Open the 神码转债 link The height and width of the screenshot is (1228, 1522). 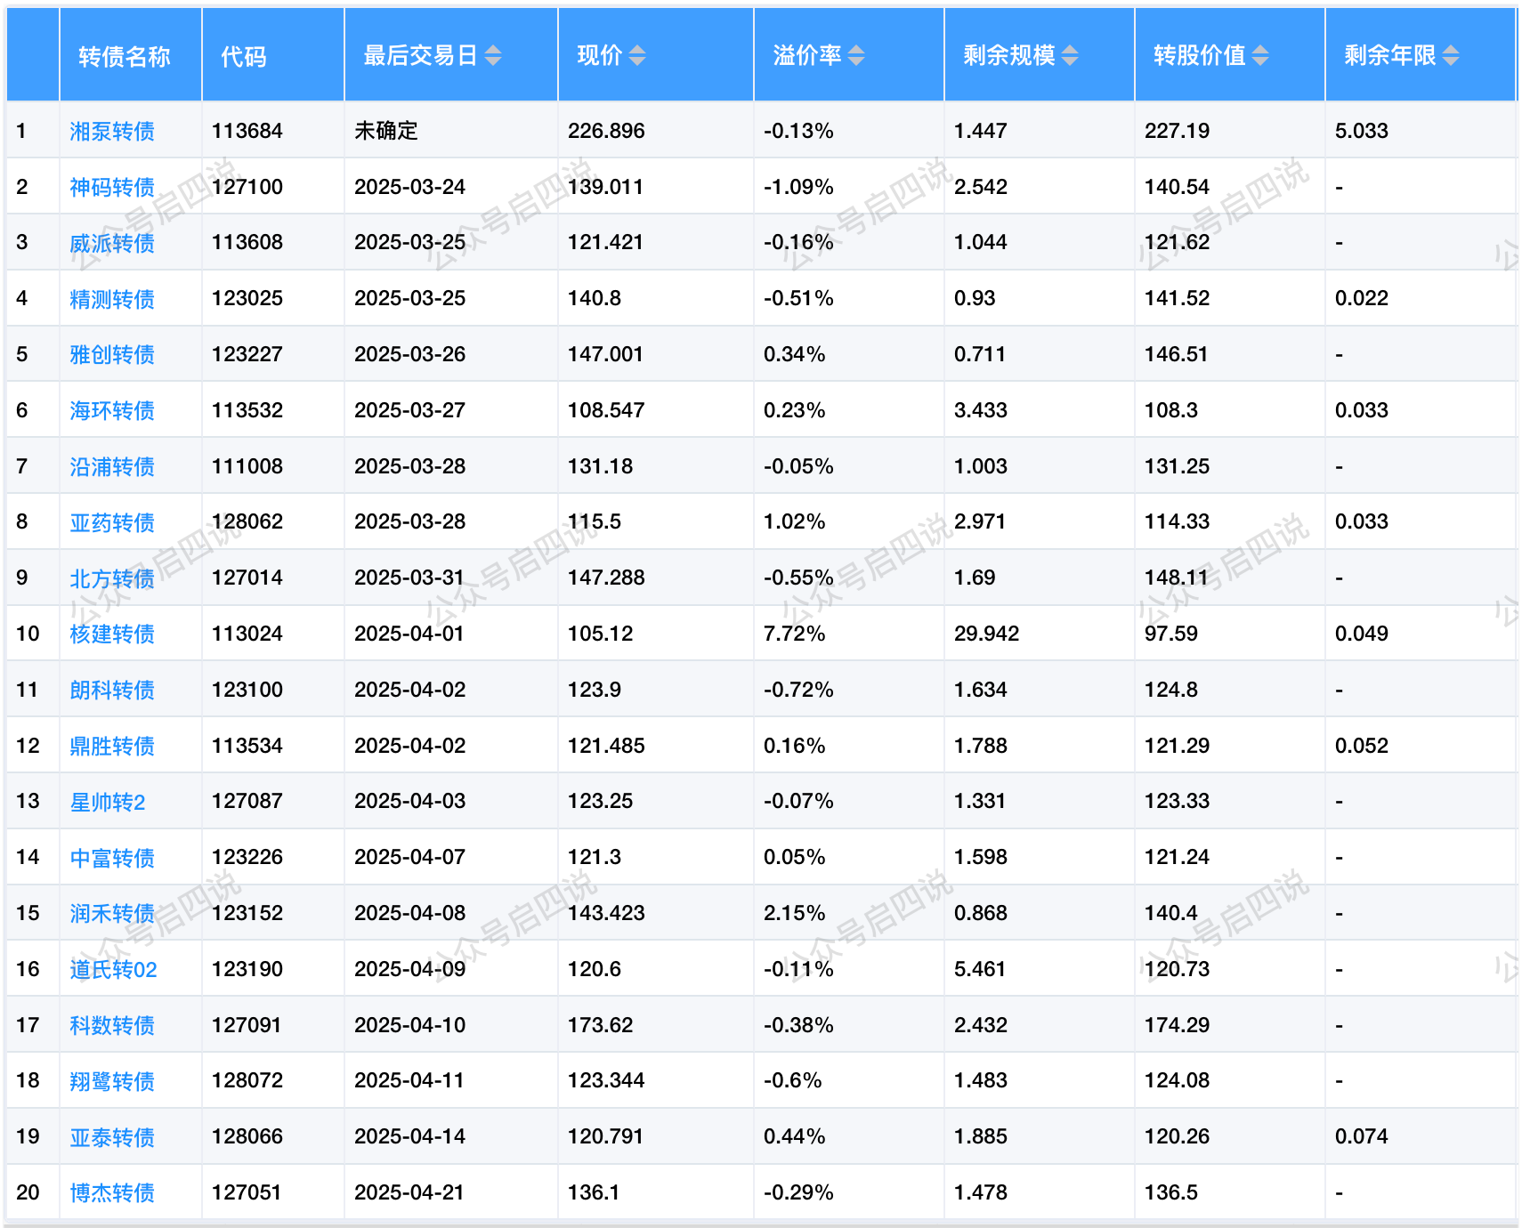click(112, 188)
